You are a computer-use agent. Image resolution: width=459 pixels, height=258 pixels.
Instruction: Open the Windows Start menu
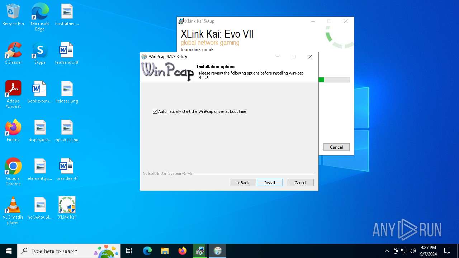9,251
